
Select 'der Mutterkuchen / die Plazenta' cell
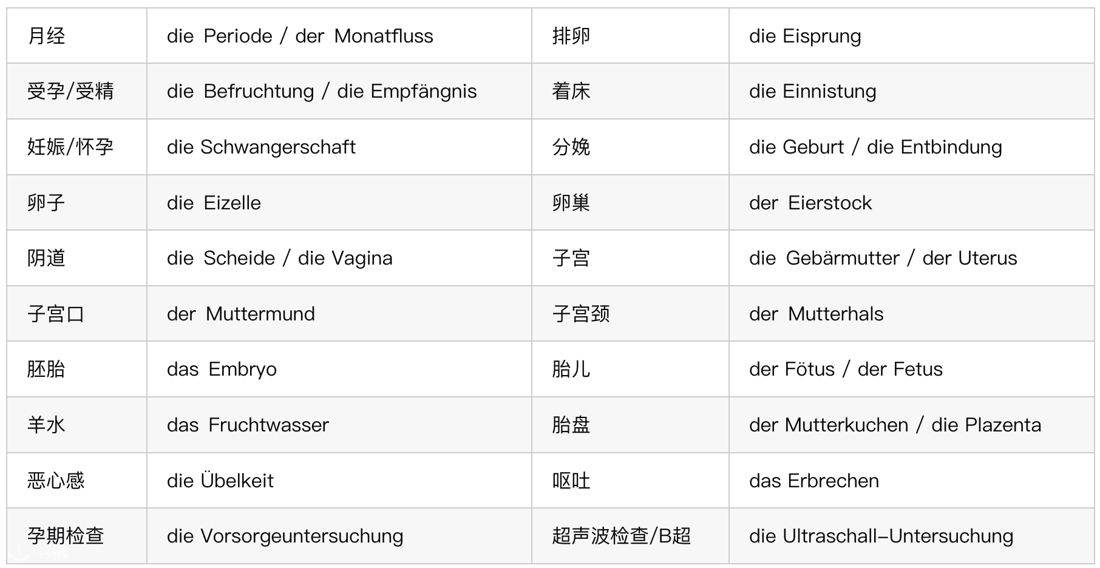911,425
